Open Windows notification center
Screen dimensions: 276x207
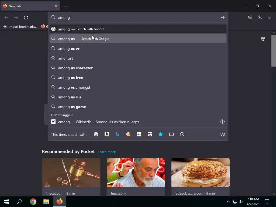click(x=267, y=202)
